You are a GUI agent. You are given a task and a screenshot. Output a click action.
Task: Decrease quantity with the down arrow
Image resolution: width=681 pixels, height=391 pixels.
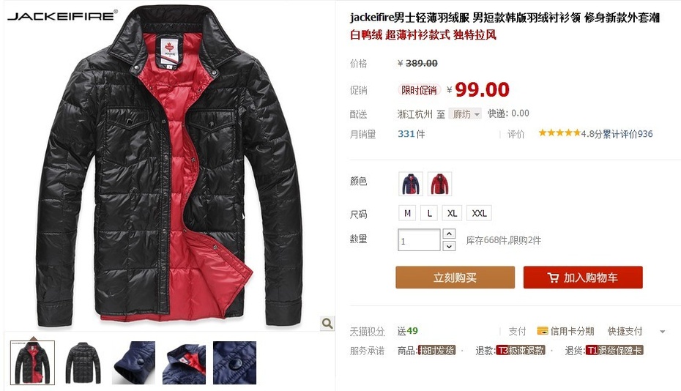click(449, 246)
